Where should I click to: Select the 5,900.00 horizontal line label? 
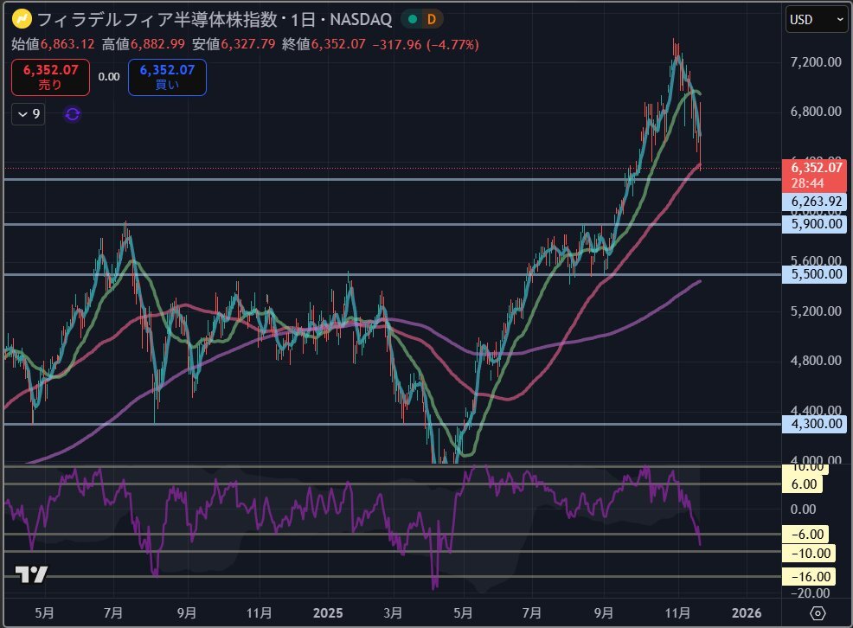tap(816, 224)
